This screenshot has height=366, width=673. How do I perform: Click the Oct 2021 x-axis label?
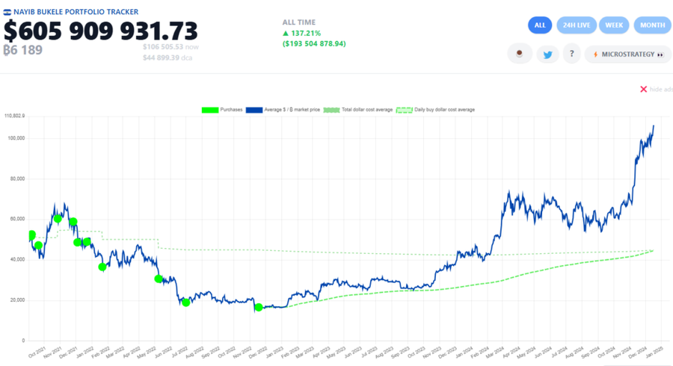point(37,353)
